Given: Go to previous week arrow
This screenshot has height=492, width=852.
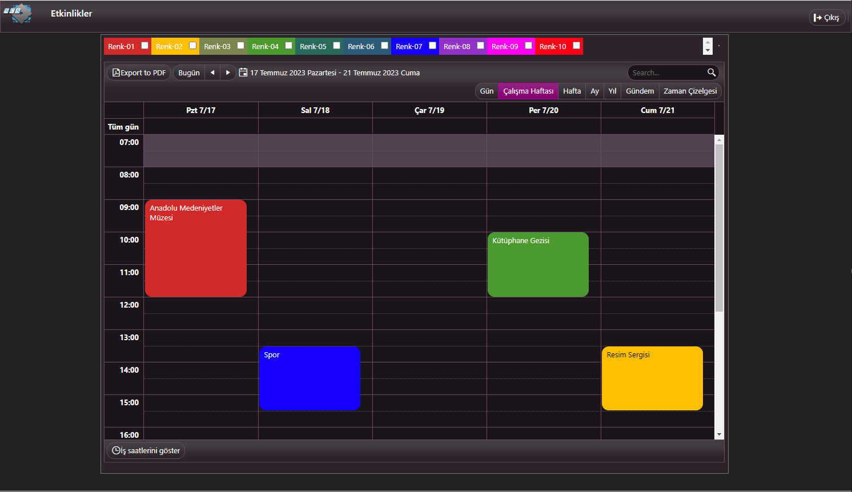Looking at the screenshot, I should click(212, 72).
